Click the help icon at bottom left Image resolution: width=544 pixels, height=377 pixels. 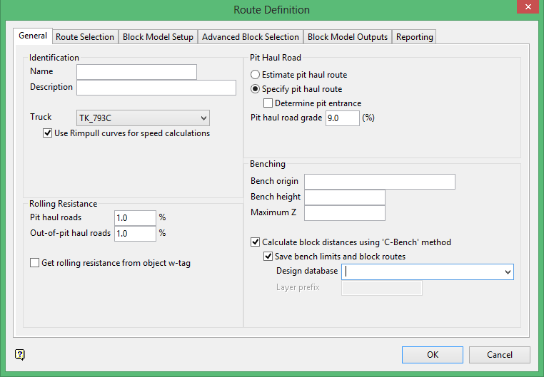(x=20, y=354)
